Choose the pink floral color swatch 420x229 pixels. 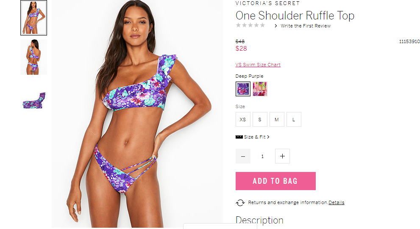260,89
